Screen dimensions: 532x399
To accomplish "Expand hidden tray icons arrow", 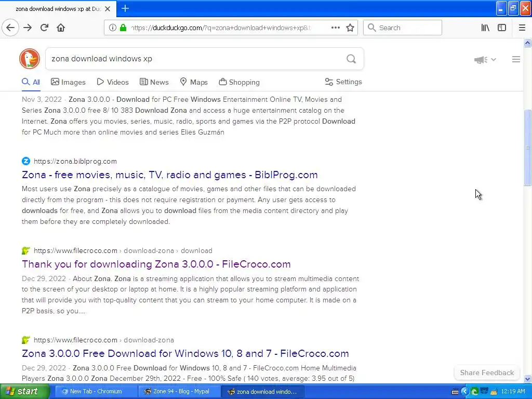I will [x=465, y=392].
